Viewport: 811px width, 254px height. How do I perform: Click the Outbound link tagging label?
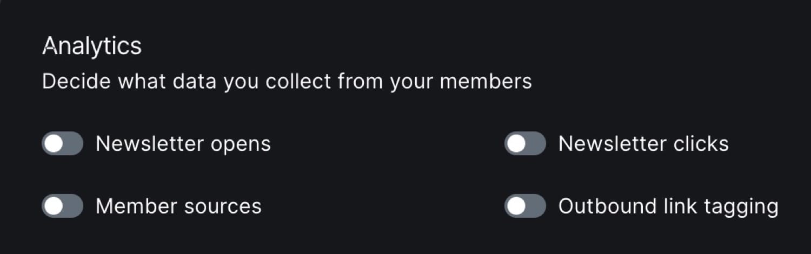point(668,206)
